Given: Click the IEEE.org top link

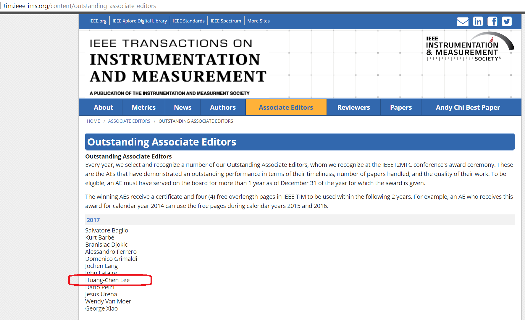Looking at the screenshot, I should (98, 21).
